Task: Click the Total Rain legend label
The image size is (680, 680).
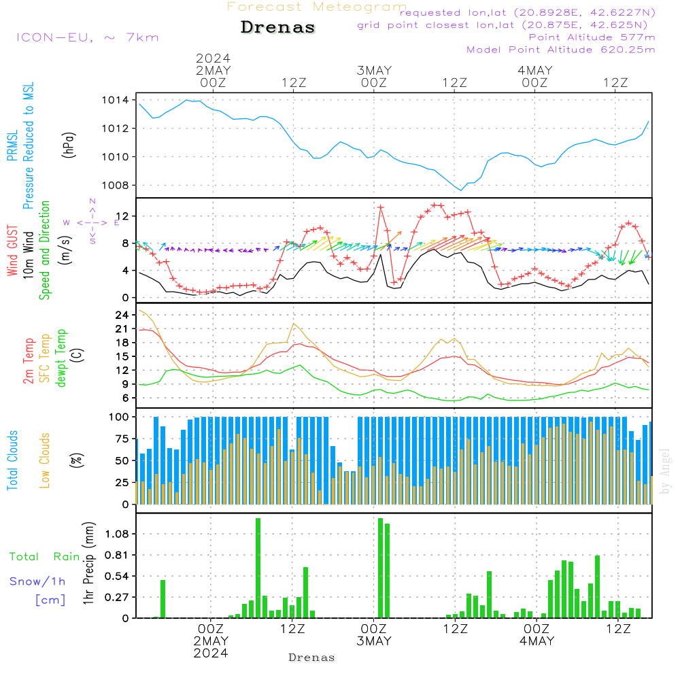Action: pyautogui.click(x=45, y=557)
